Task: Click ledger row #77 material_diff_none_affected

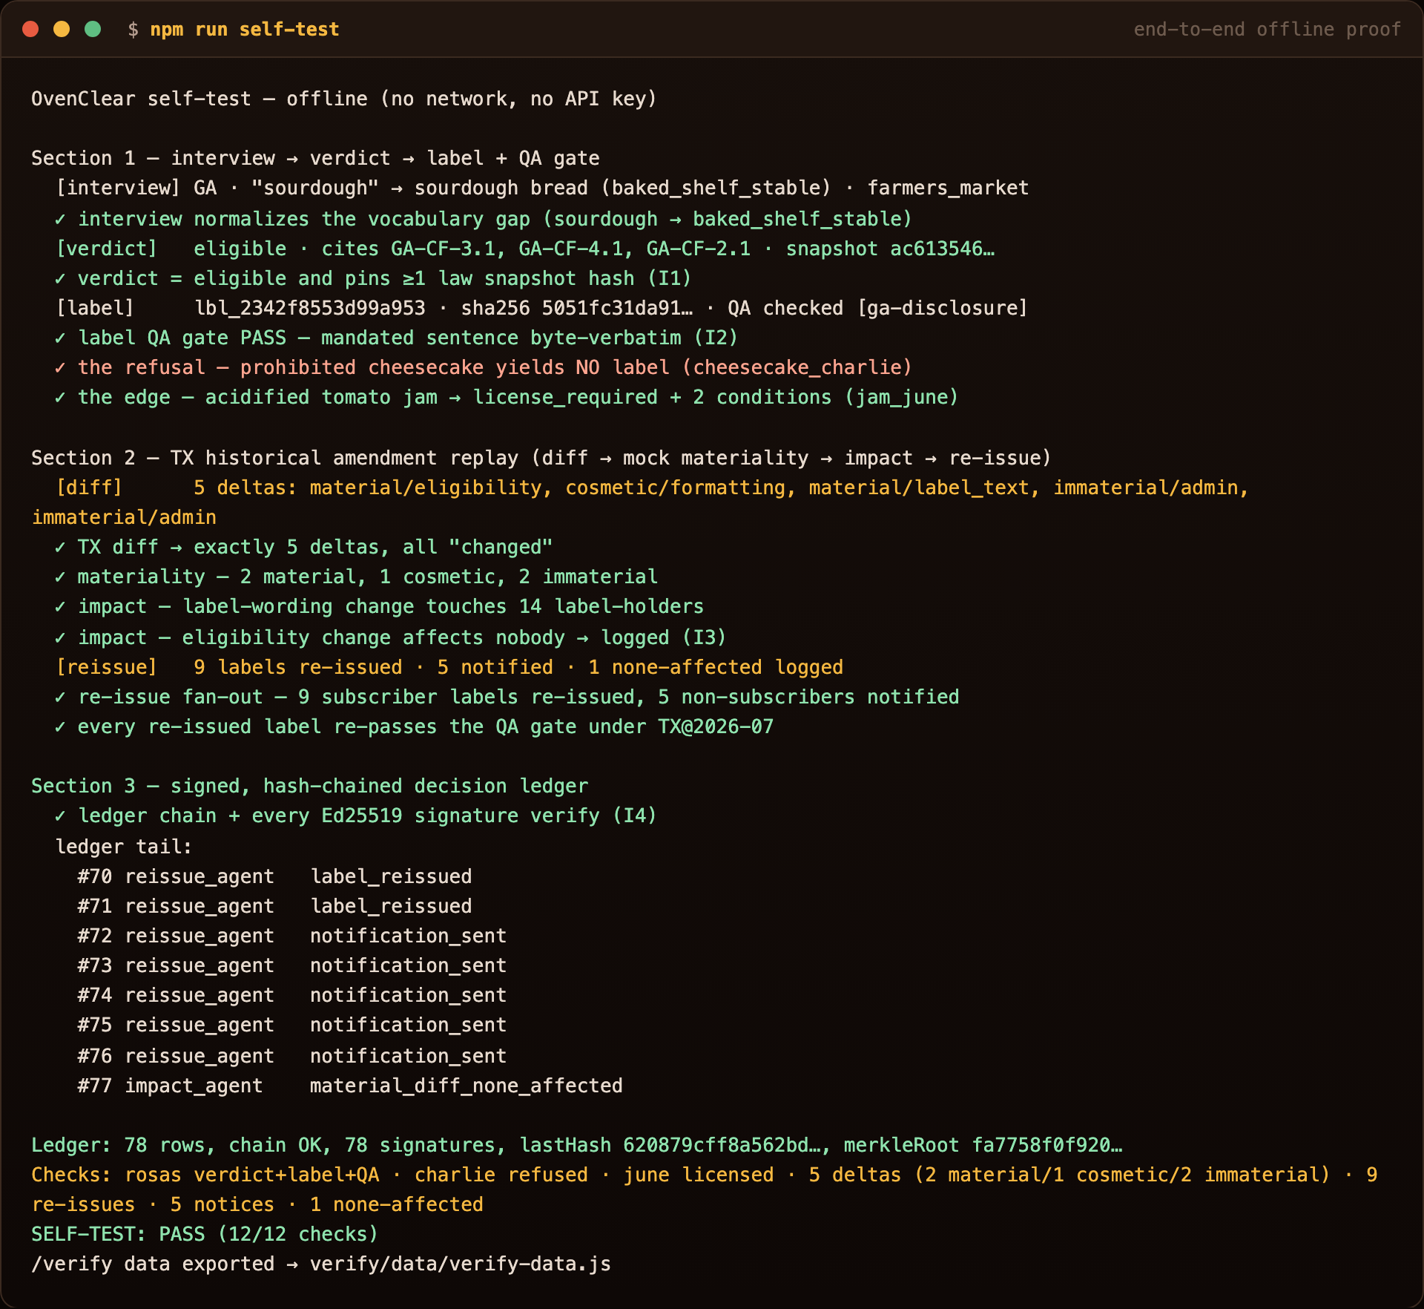Action: (350, 1086)
